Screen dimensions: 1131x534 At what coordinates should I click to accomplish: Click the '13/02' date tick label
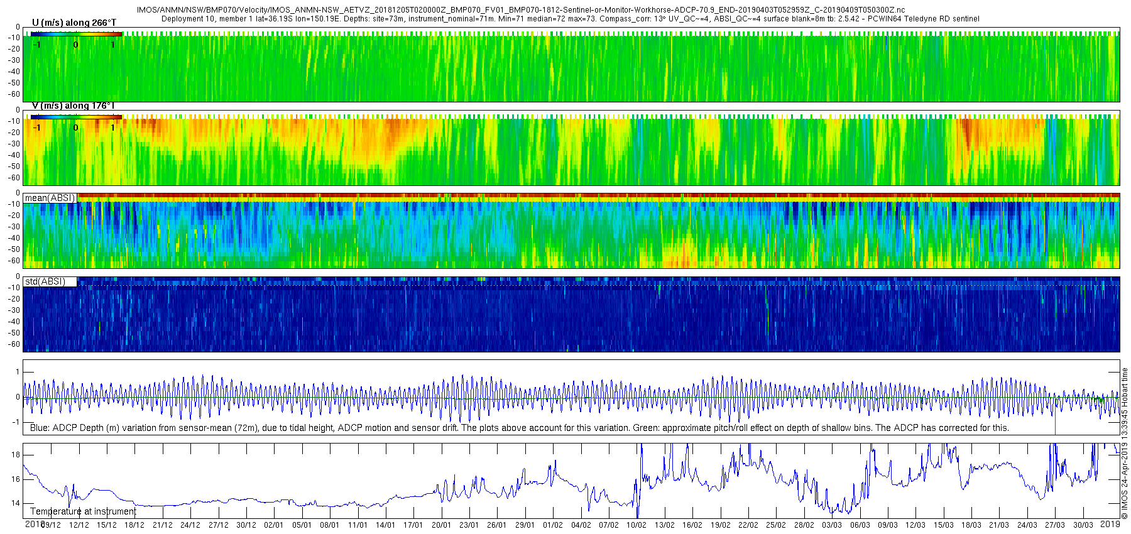[x=665, y=525]
